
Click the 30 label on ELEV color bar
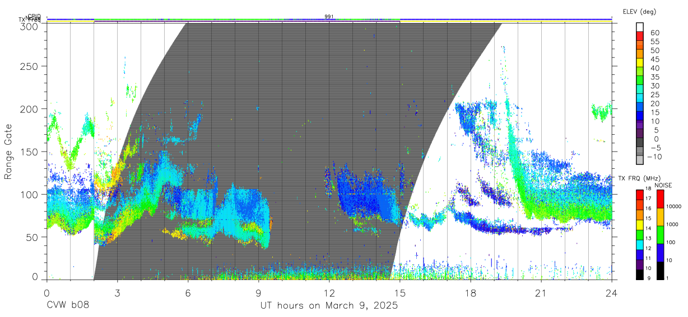pyautogui.click(x=655, y=86)
